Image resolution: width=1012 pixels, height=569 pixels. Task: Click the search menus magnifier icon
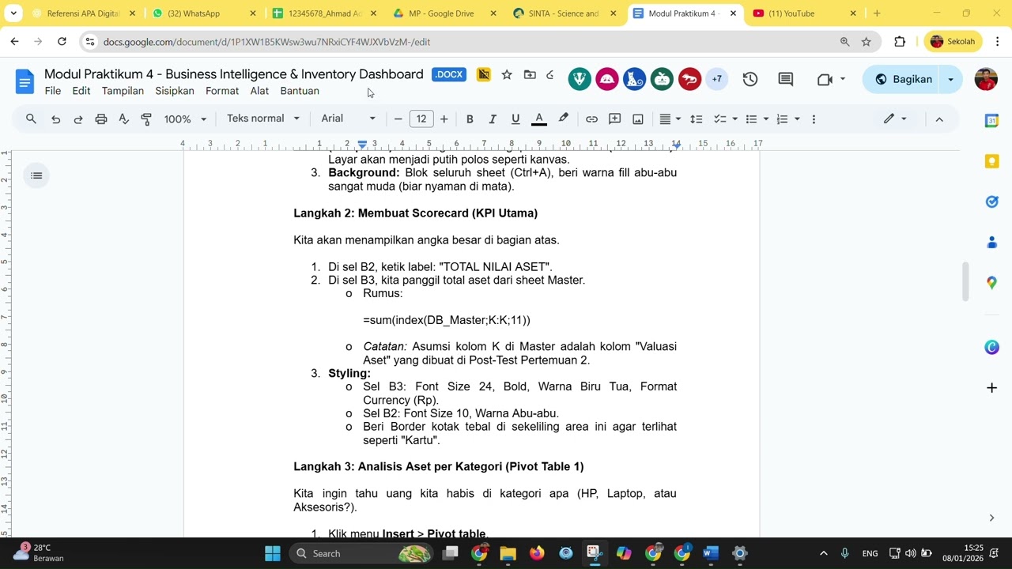(31, 119)
